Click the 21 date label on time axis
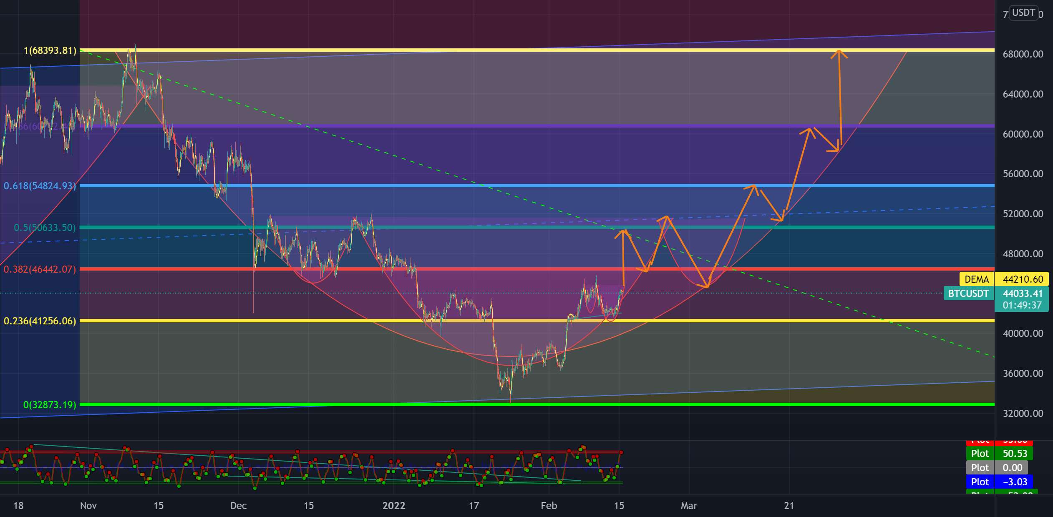 (789, 506)
